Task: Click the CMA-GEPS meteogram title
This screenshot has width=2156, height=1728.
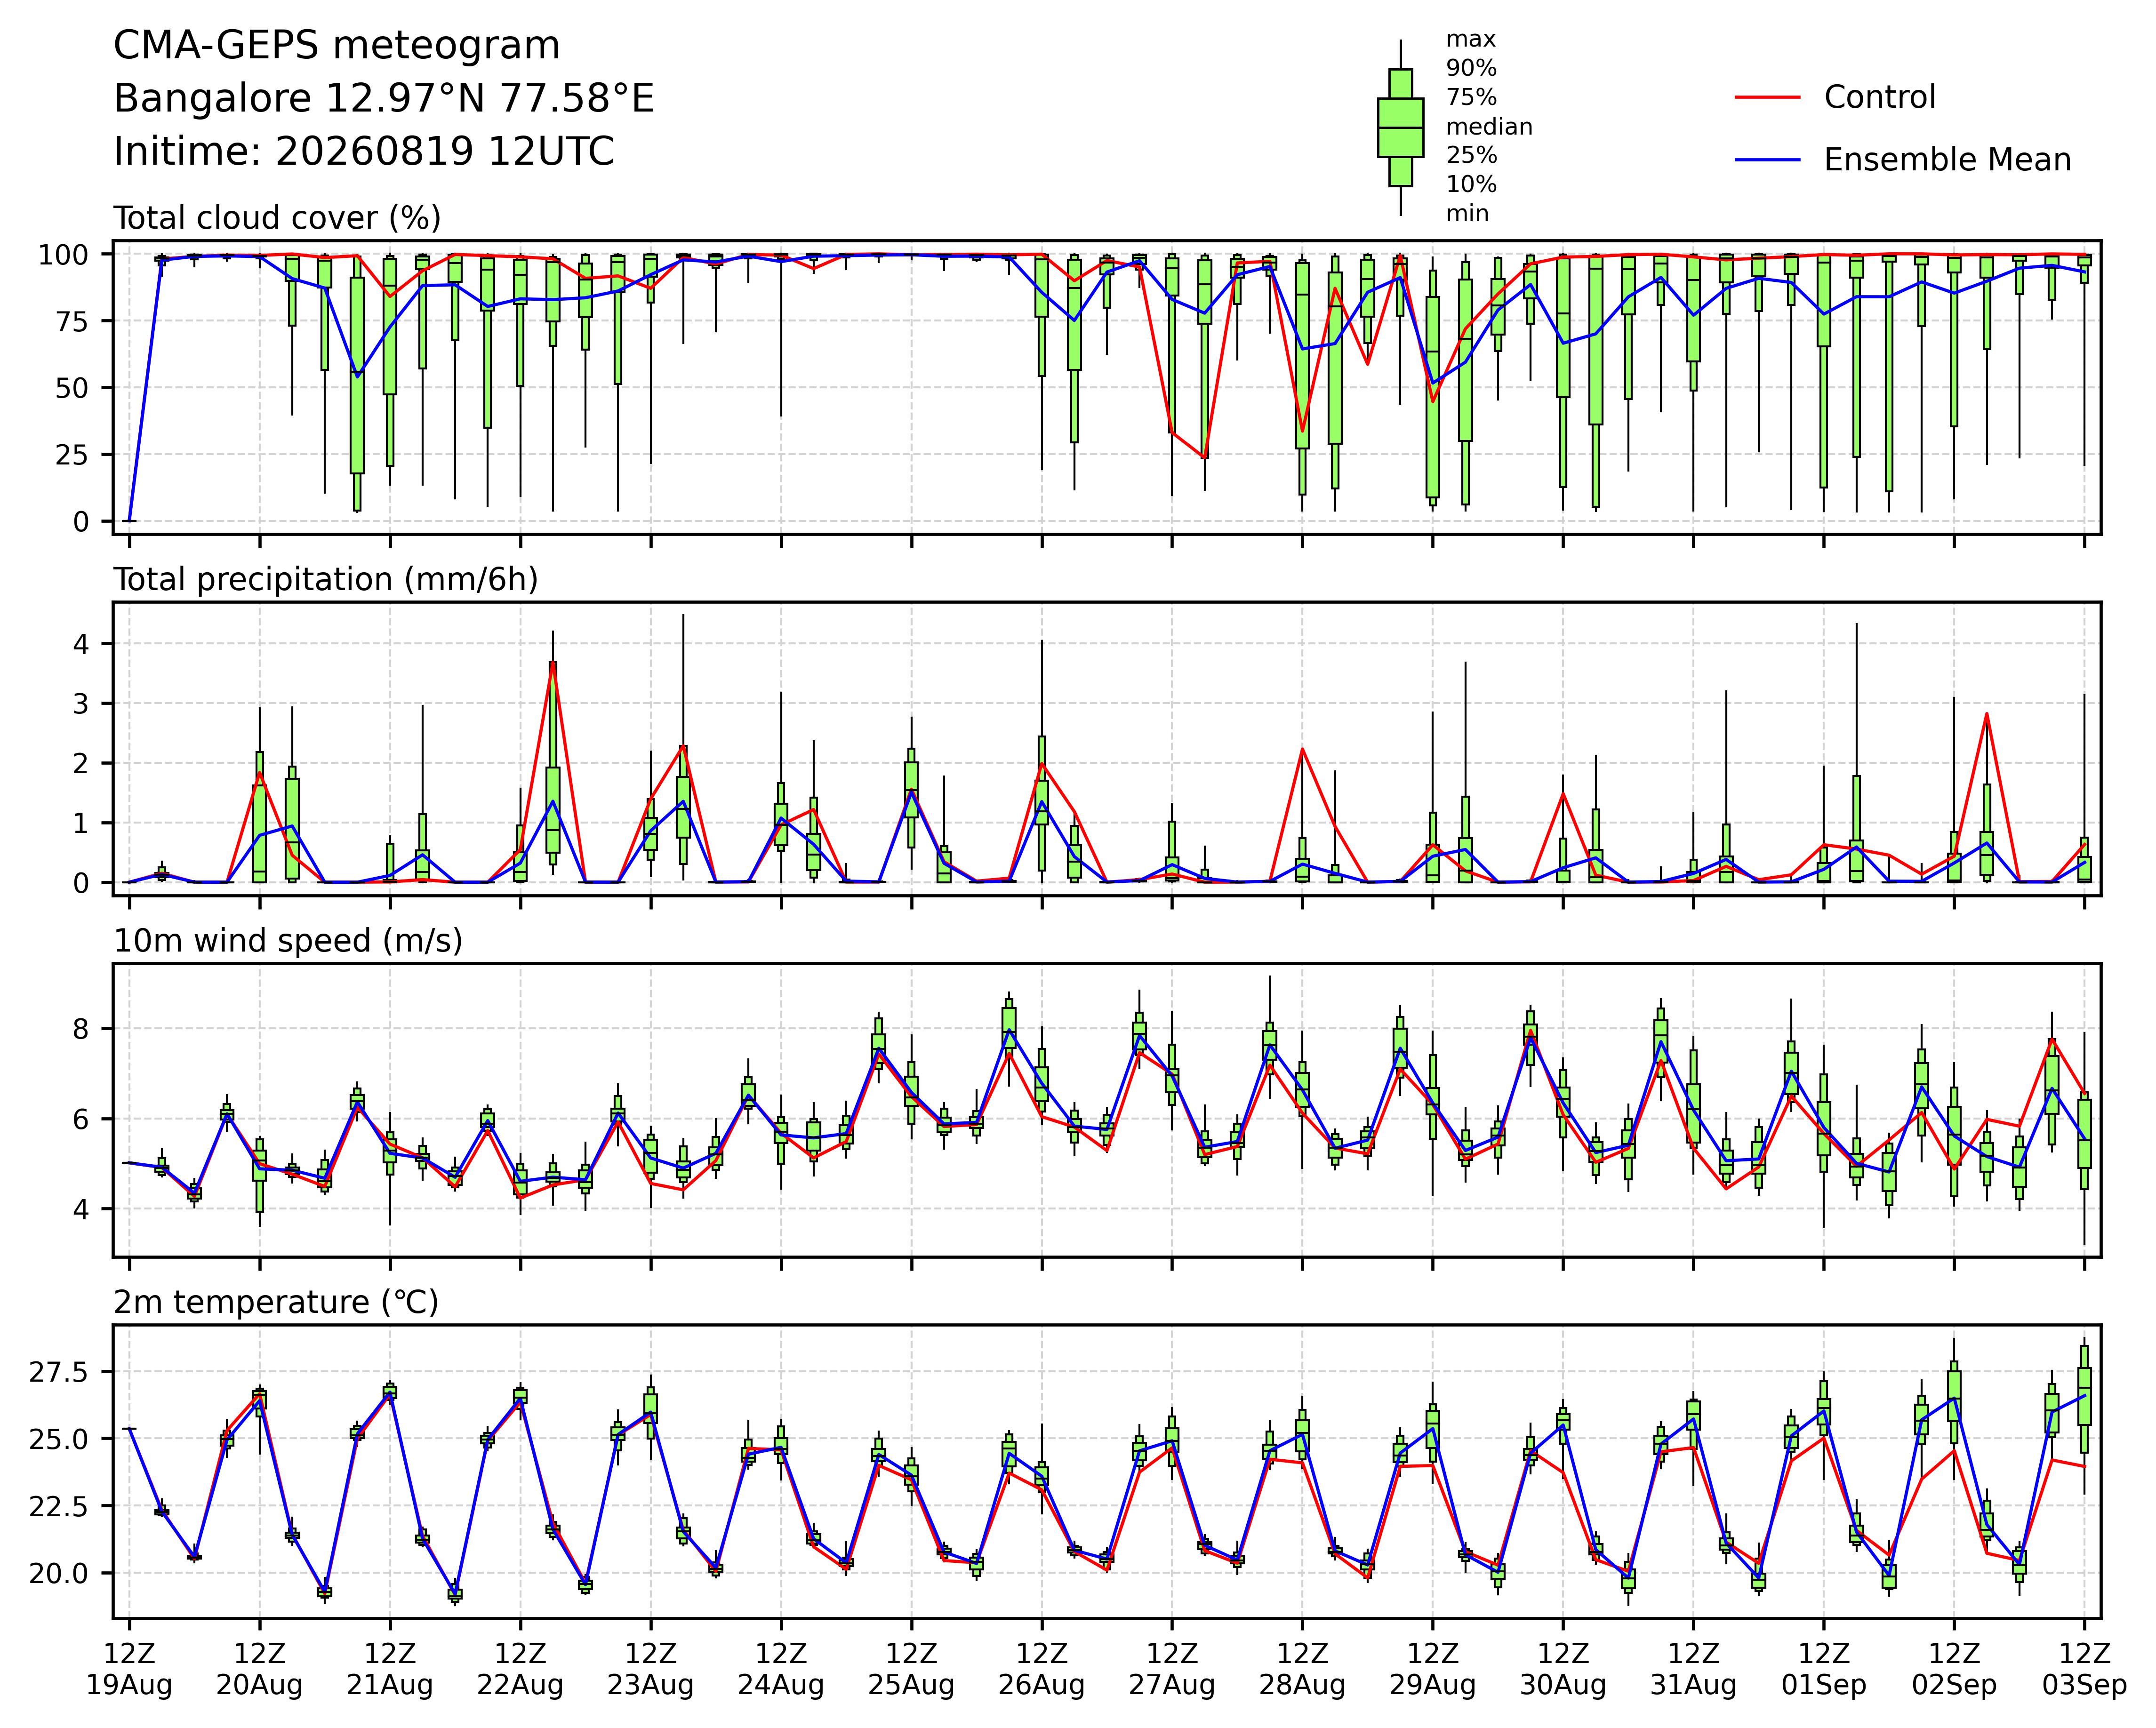Action: (x=337, y=46)
